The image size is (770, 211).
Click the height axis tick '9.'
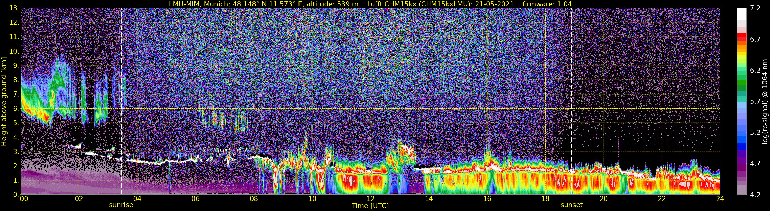(x=16, y=66)
